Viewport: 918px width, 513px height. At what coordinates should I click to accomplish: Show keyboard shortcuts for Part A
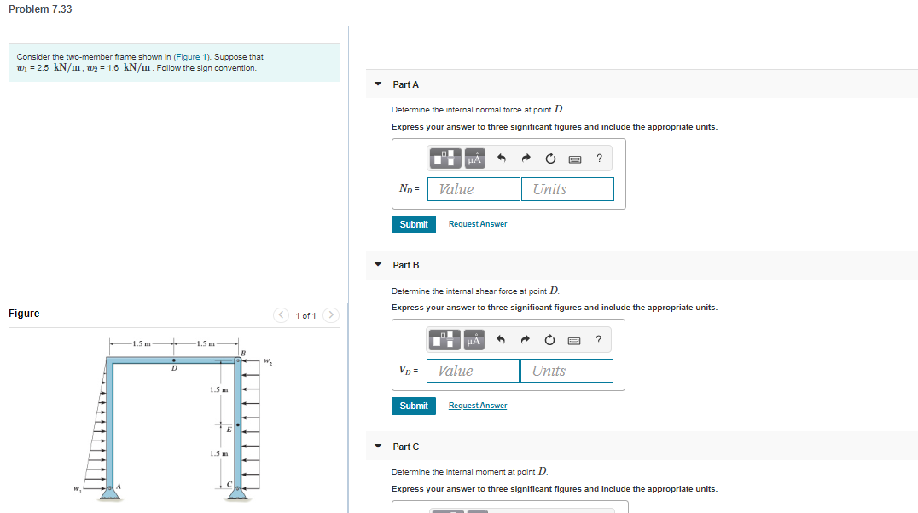(575, 159)
